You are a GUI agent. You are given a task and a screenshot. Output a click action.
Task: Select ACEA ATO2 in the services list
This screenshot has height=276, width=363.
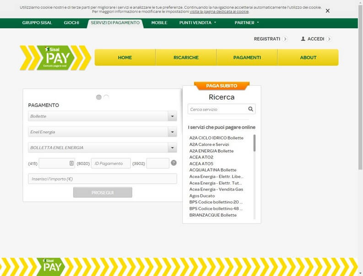(201, 157)
